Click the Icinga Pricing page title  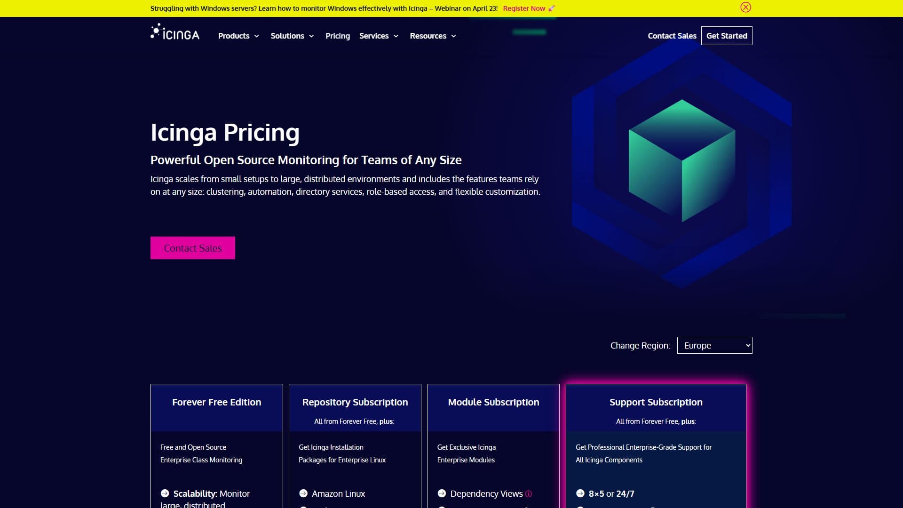[225, 133]
